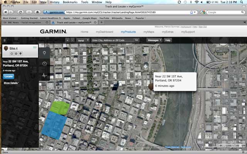The width and height of the screenshot is (247, 154).
Task: Click the Garmin logo
Action: 53,32
